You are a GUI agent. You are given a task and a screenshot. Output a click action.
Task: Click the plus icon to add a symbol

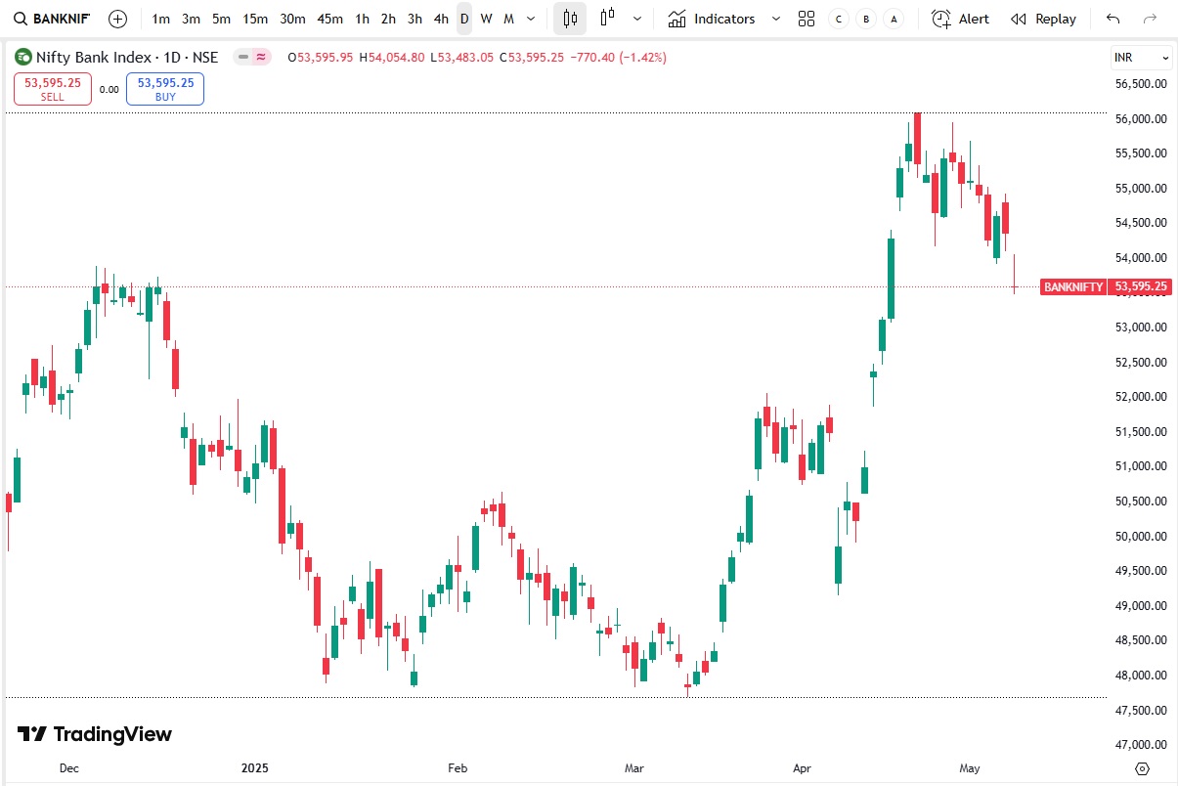tap(117, 19)
